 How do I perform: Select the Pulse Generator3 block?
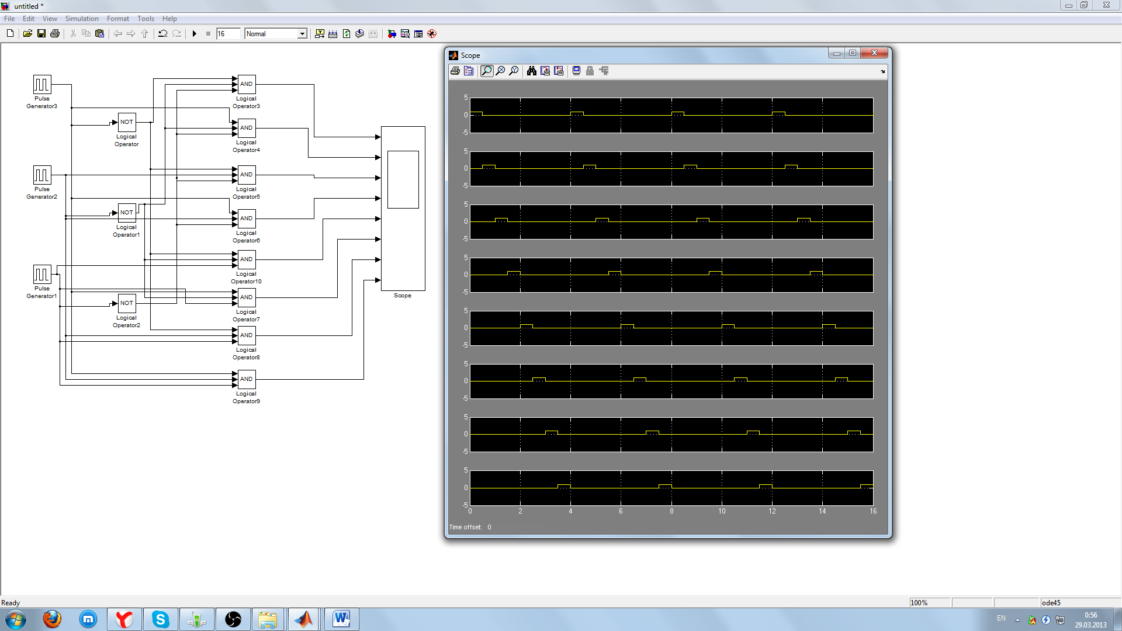pos(42,84)
